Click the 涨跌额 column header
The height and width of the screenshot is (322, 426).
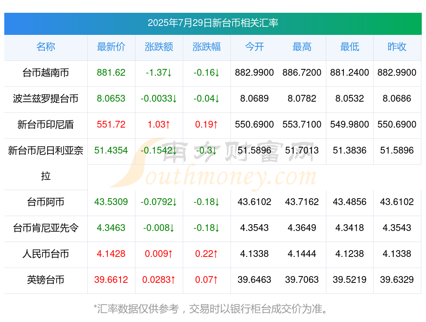(159, 47)
